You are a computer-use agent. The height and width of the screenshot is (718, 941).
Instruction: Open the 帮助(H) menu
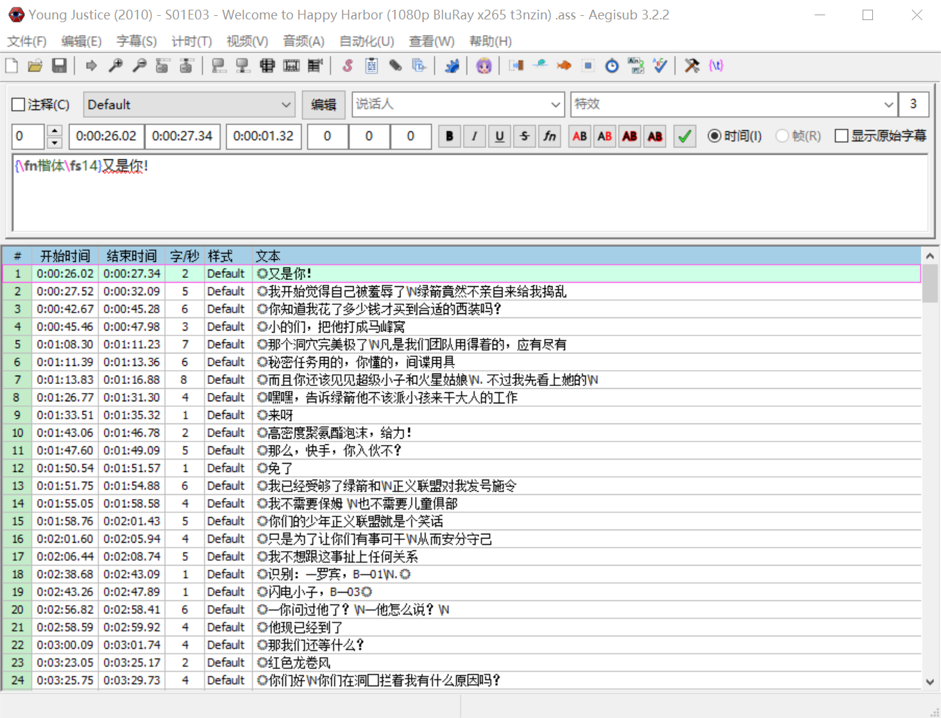point(491,42)
